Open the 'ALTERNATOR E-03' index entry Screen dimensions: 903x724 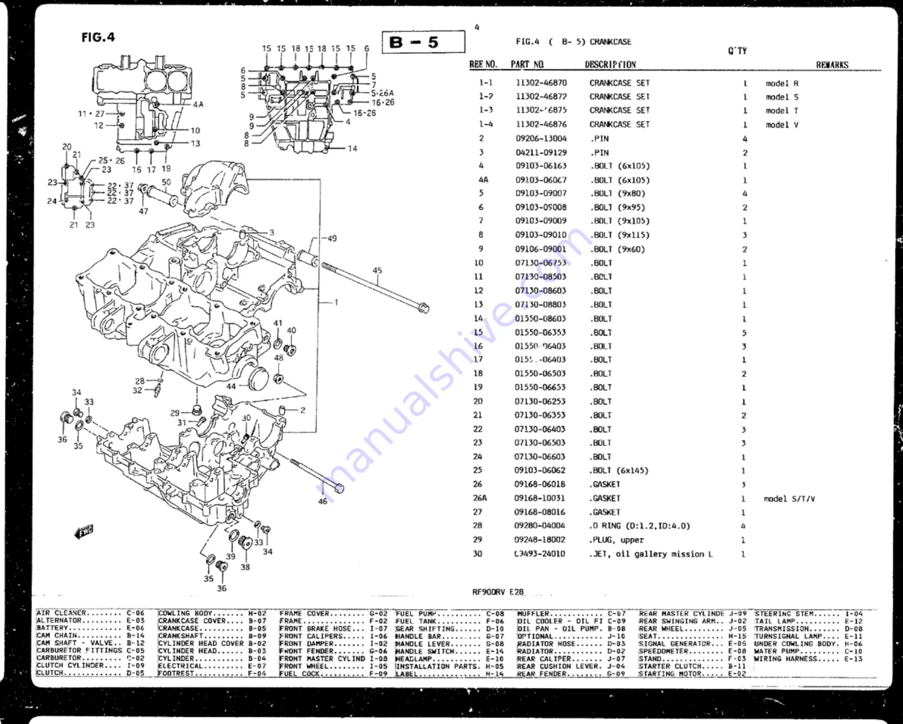click(x=90, y=620)
